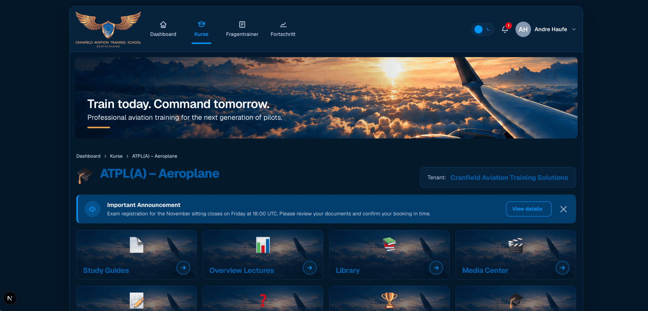Click the Library books icon
The height and width of the screenshot is (311, 648).
coord(389,244)
